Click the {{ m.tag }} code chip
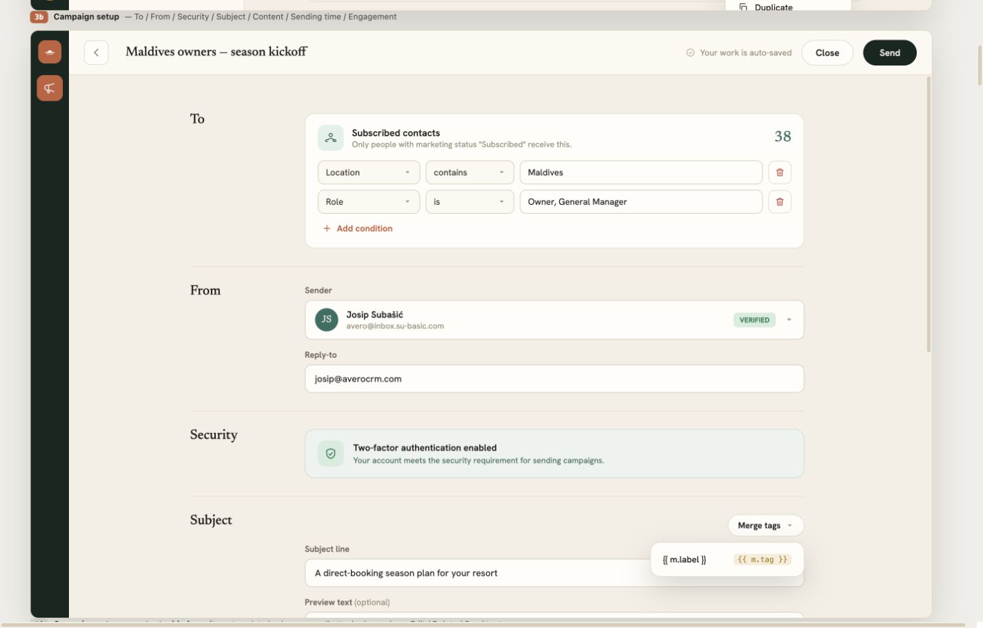Image resolution: width=983 pixels, height=628 pixels. [x=762, y=560]
